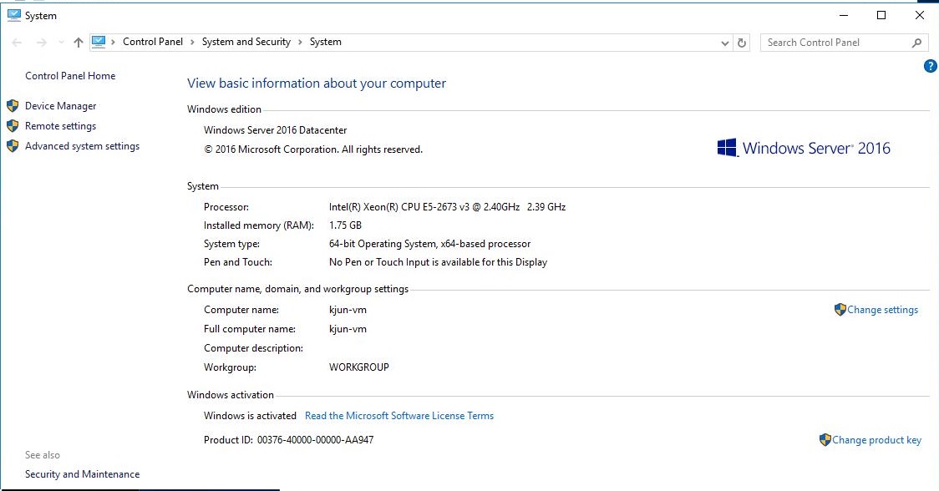The height and width of the screenshot is (491, 939).
Task: Close the System window
Action: coord(920,16)
